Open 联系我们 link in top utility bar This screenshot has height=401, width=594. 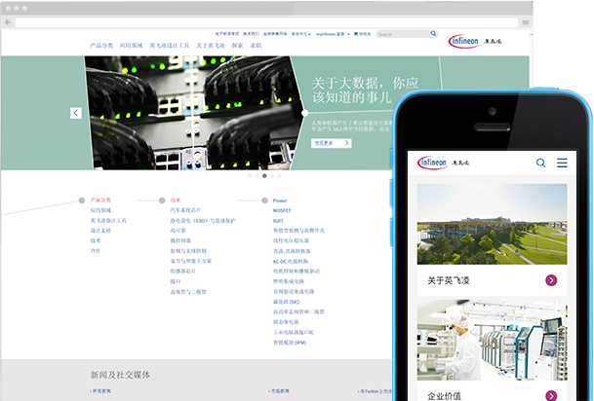pyautogui.click(x=252, y=34)
